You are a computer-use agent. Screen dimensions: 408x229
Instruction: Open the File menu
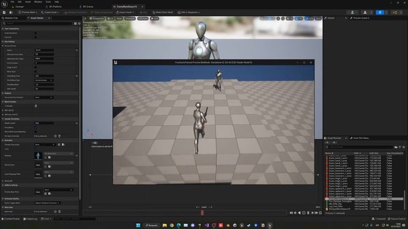coord(12,2)
